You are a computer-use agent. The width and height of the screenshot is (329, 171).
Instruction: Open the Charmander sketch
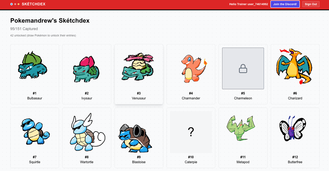[191, 68]
